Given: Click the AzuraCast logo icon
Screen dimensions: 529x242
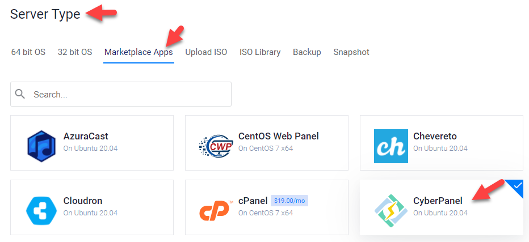Looking at the screenshot, I should click(x=41, y=146).
